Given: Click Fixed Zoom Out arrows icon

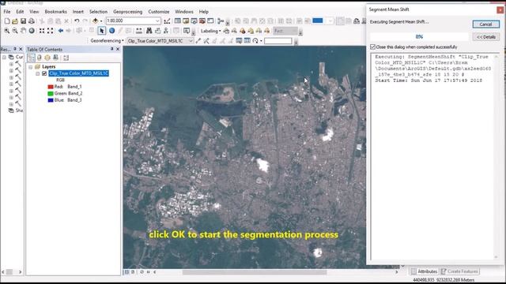Looking at the screenshot, I should (x=51, y=31).
